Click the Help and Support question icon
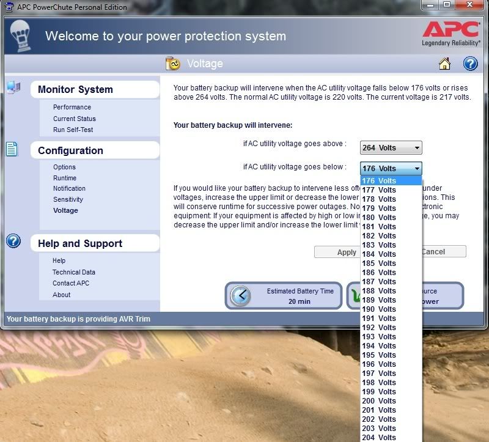Screen dimensions: 489x442 tap(13, 241)
